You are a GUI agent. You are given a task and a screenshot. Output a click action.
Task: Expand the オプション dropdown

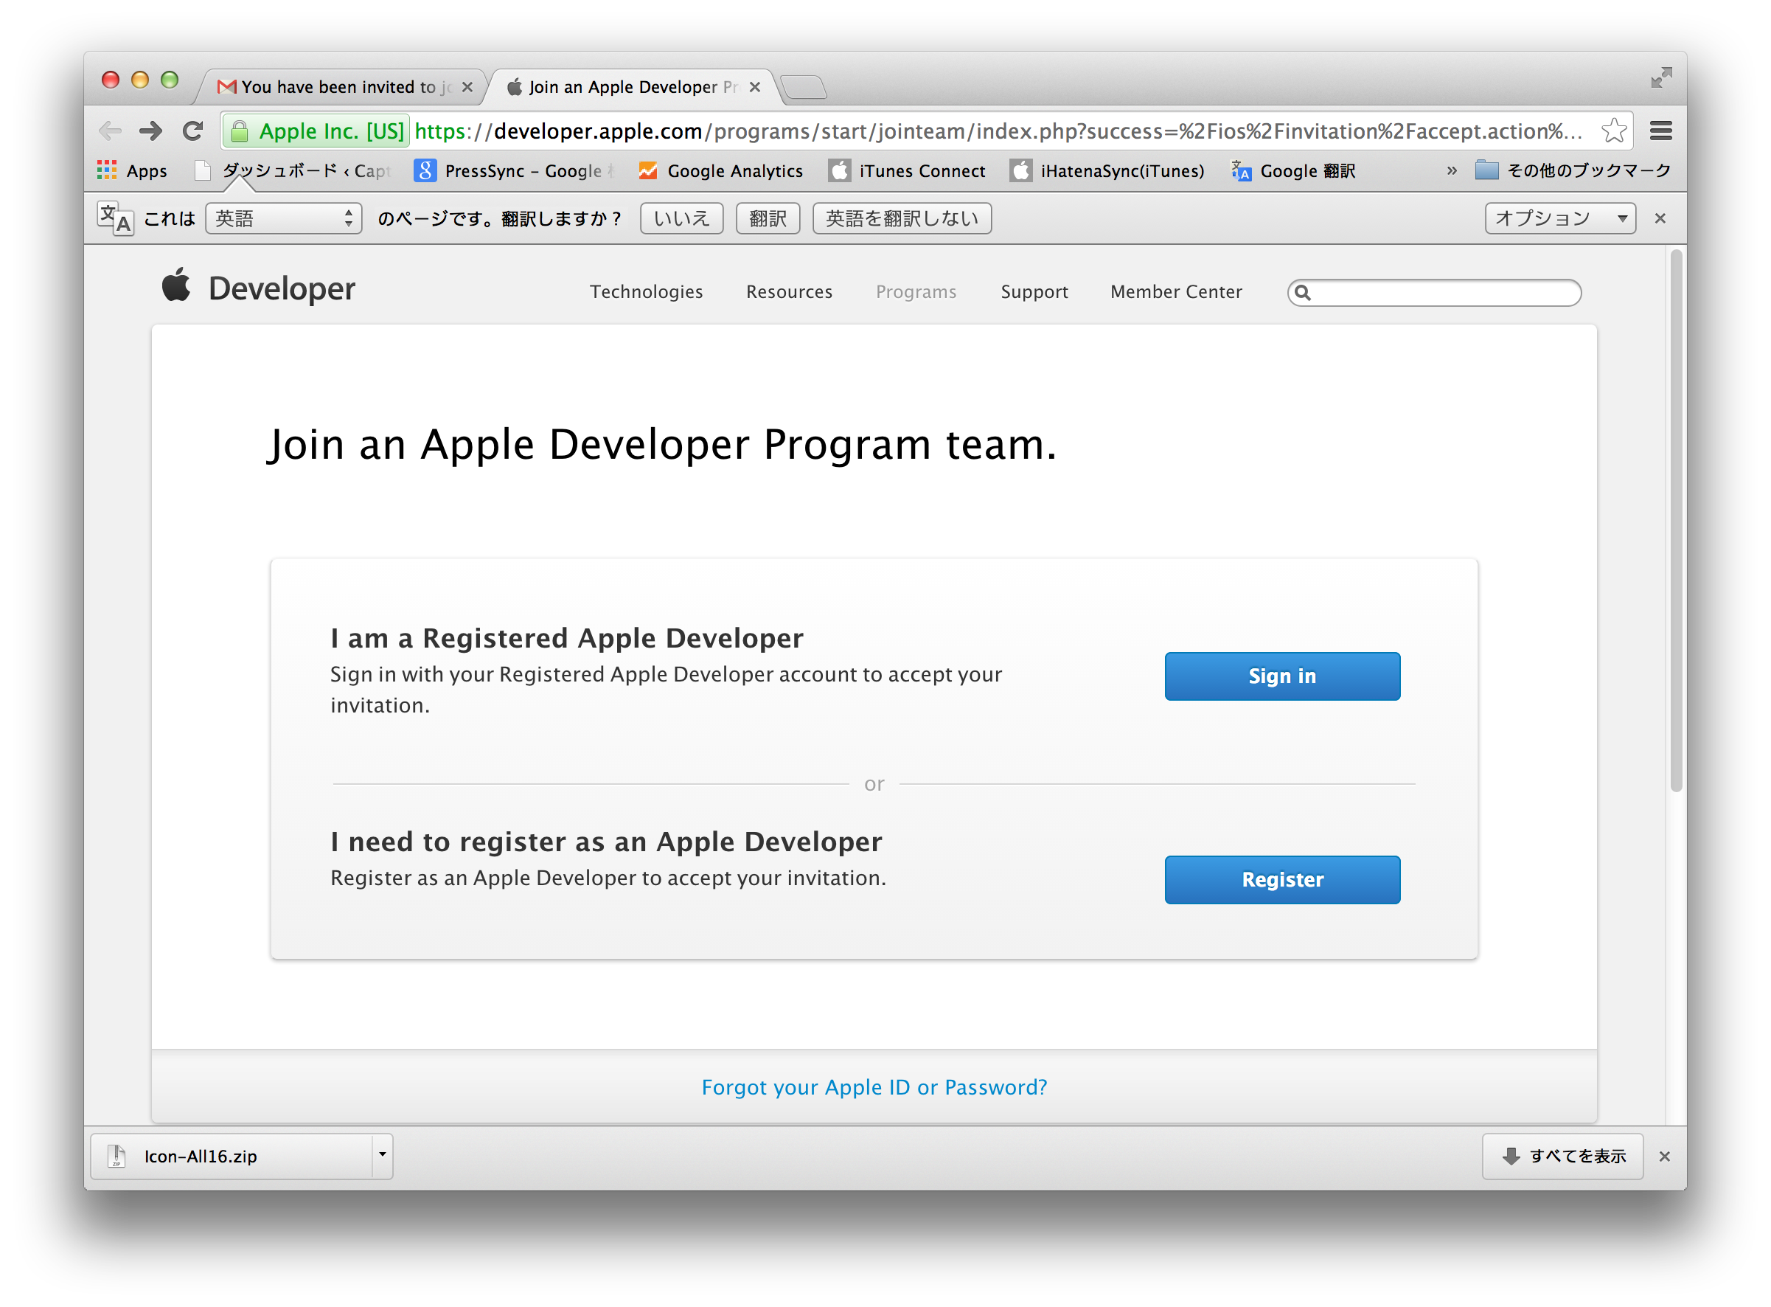1559,218
